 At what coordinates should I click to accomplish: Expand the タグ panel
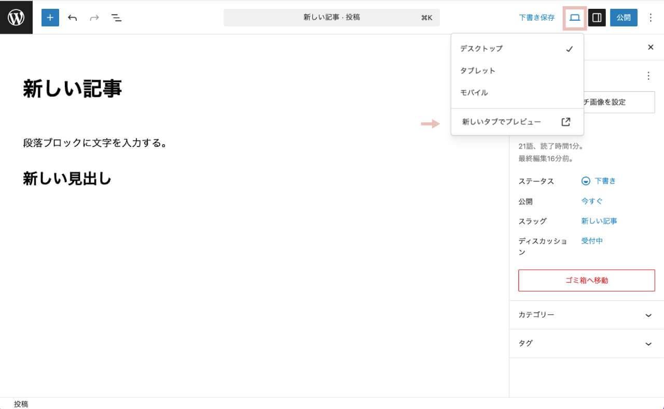click(x=585, y=343)
